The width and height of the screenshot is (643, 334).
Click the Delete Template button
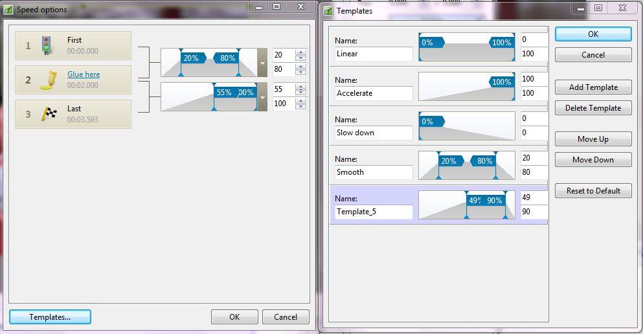coord(593,108)
